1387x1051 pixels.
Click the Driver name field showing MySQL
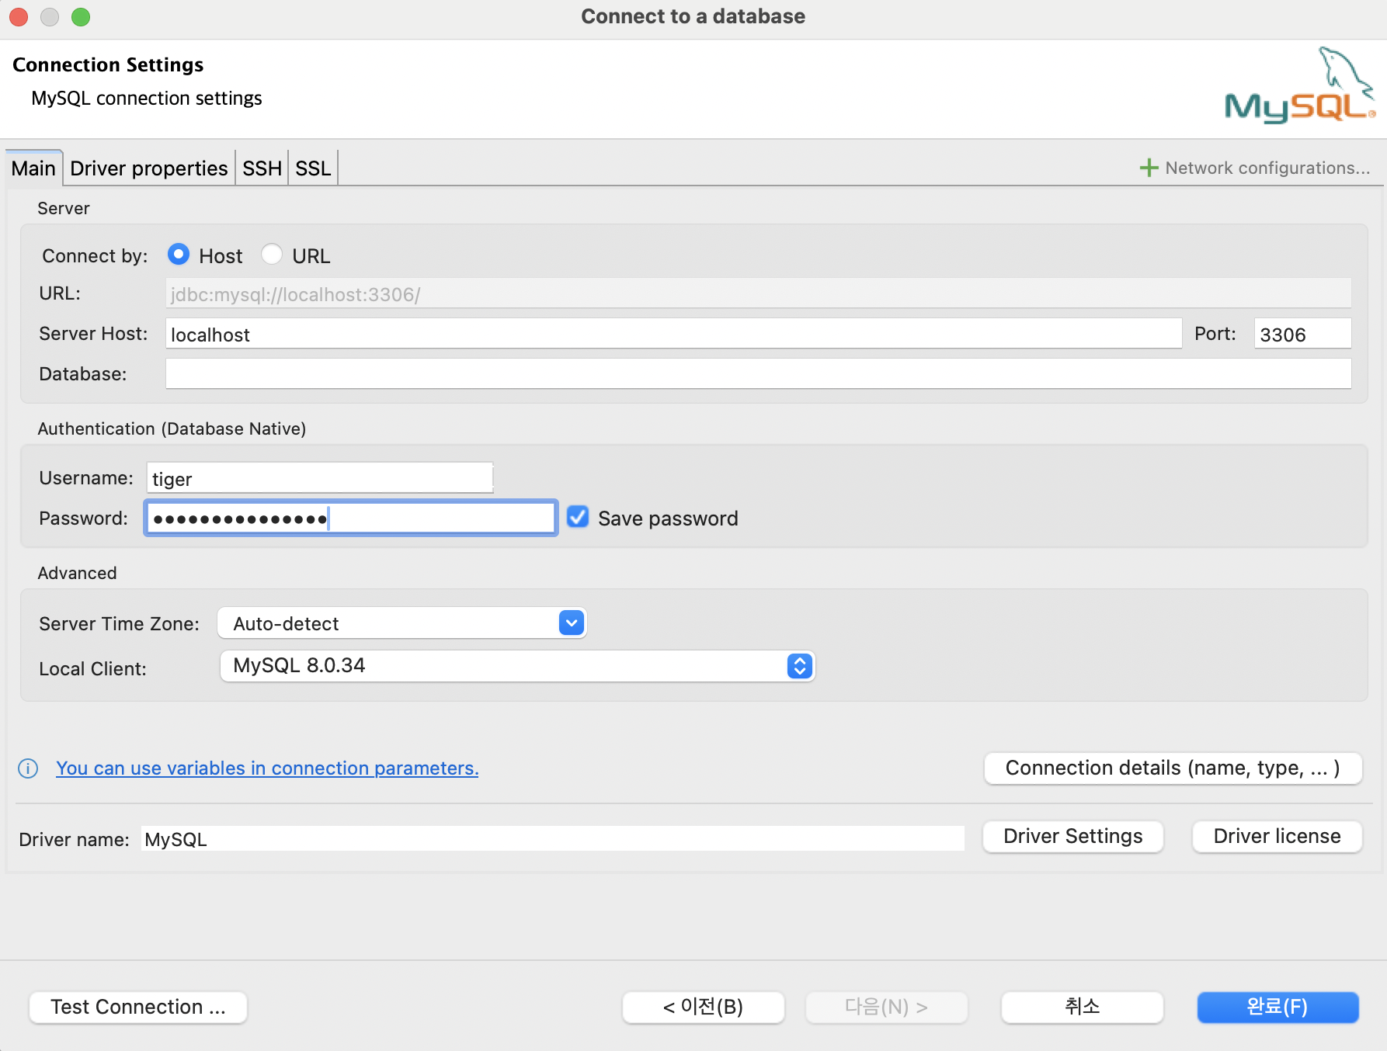[553, 838]
